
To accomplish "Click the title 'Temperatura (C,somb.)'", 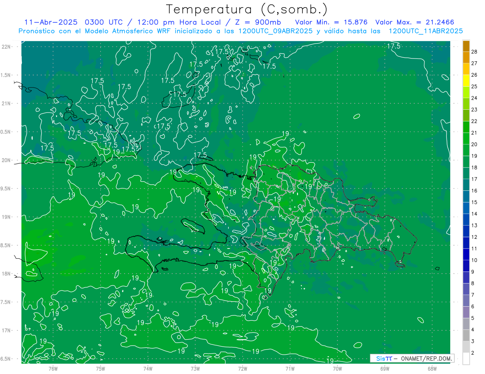I will [247, 10].
